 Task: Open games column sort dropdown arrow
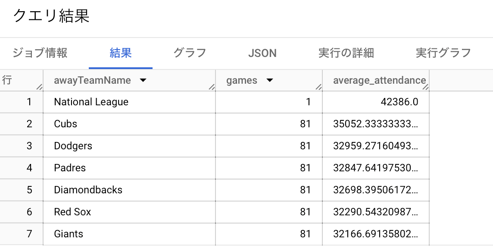(x=269, y=80)
